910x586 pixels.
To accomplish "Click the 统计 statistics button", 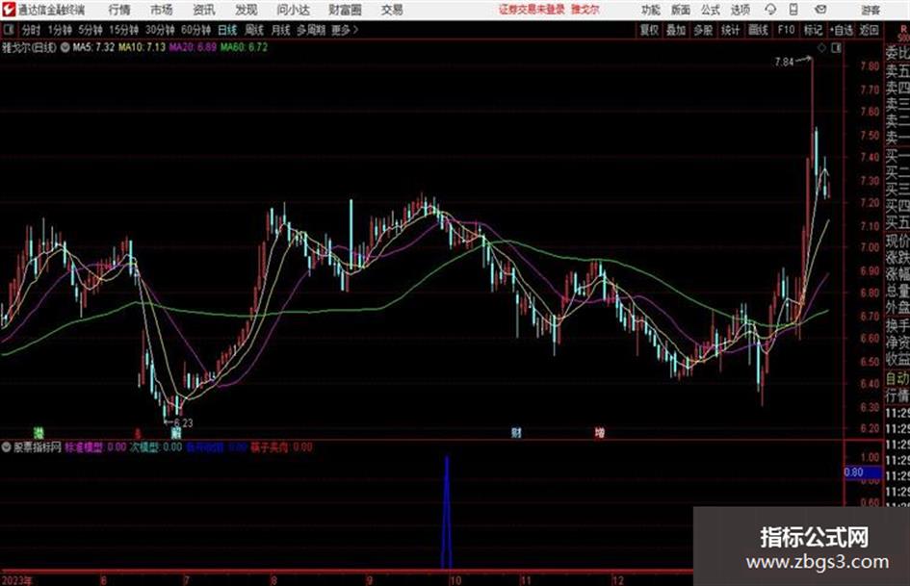I will pyautogui.click(x=730, y=30).
